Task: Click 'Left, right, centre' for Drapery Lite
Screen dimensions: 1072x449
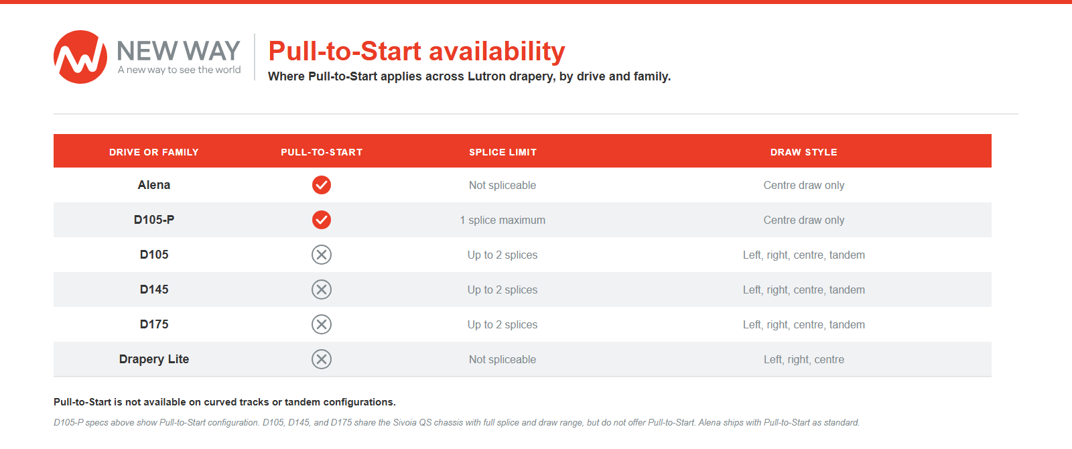Action: click(x=804, y=359)
